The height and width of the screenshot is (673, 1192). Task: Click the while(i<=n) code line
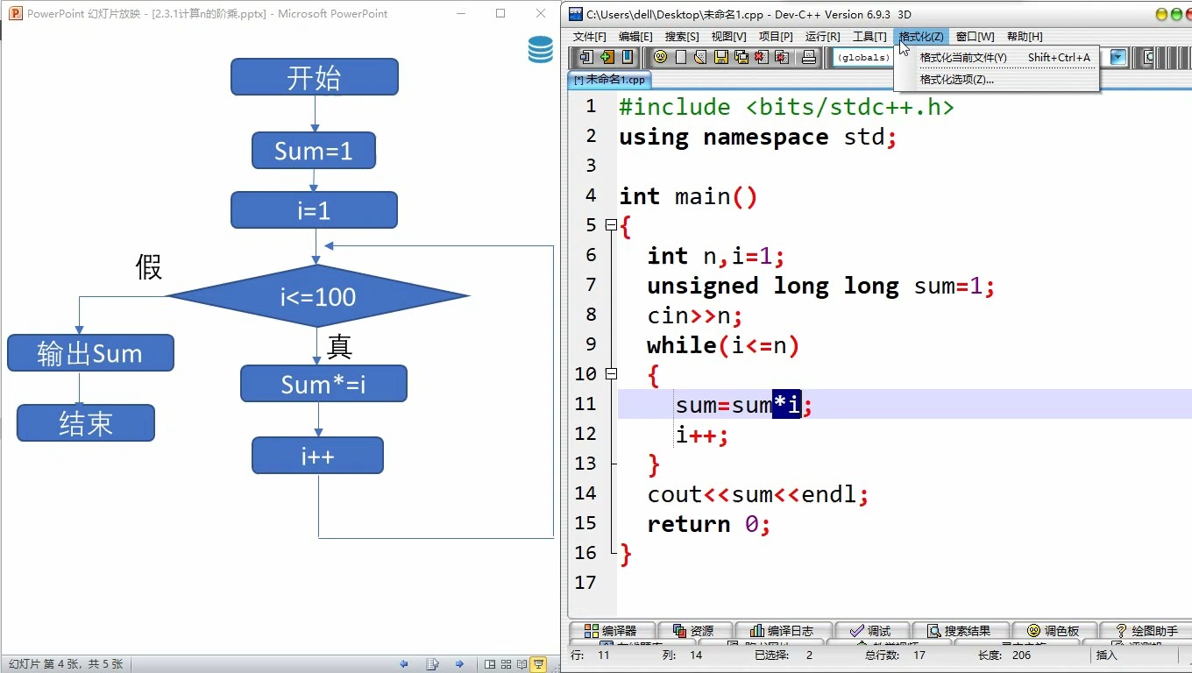pos(723,345)
